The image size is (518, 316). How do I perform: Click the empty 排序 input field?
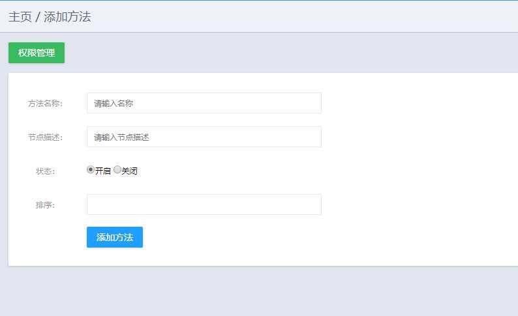(x=204, y=205)
